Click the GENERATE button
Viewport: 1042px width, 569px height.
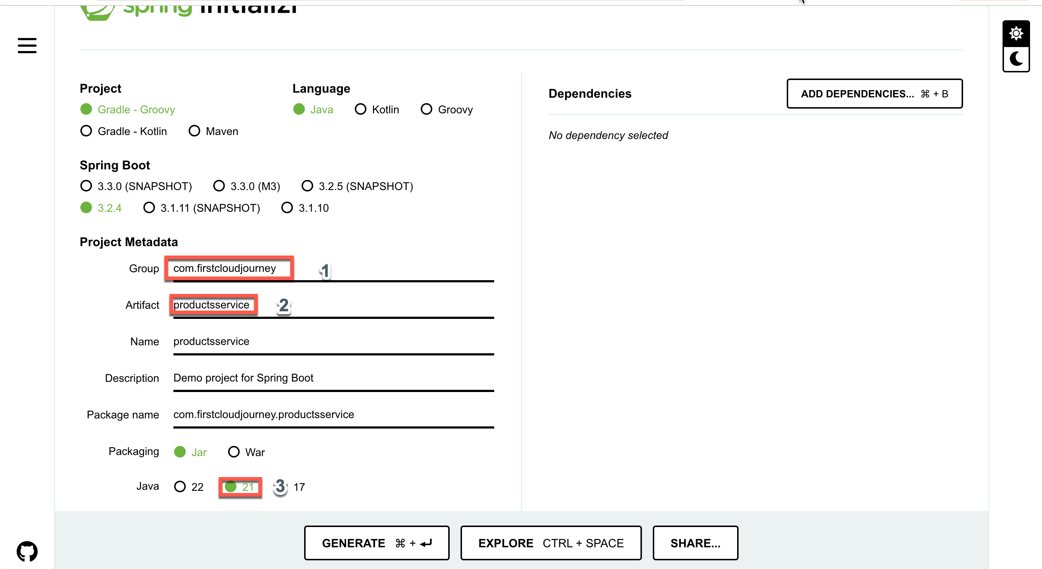tap(377, 543)
